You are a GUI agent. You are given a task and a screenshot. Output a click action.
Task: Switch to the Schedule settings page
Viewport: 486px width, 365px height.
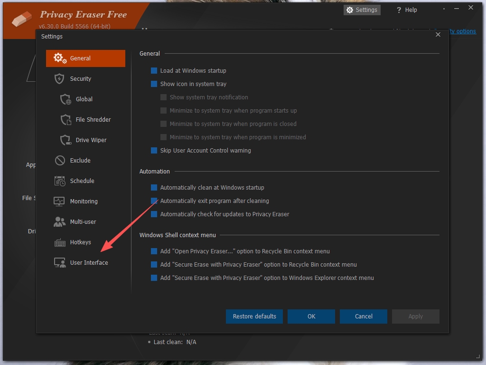(85, 181)
